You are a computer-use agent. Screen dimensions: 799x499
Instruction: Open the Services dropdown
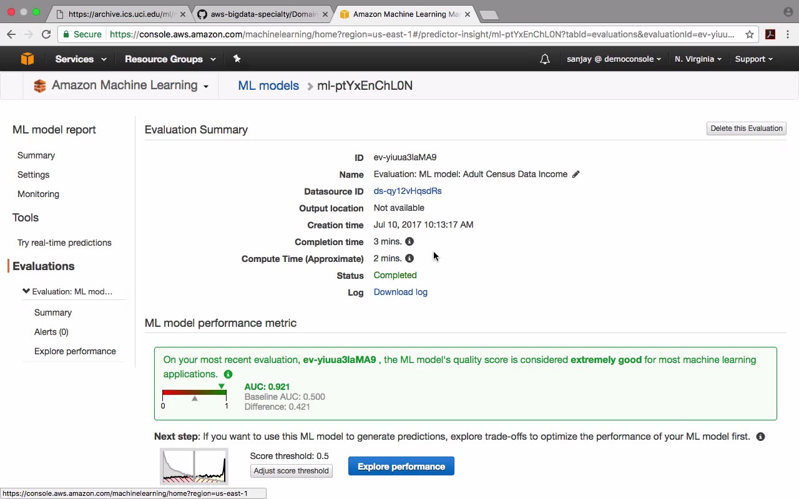tap(81, 59)
